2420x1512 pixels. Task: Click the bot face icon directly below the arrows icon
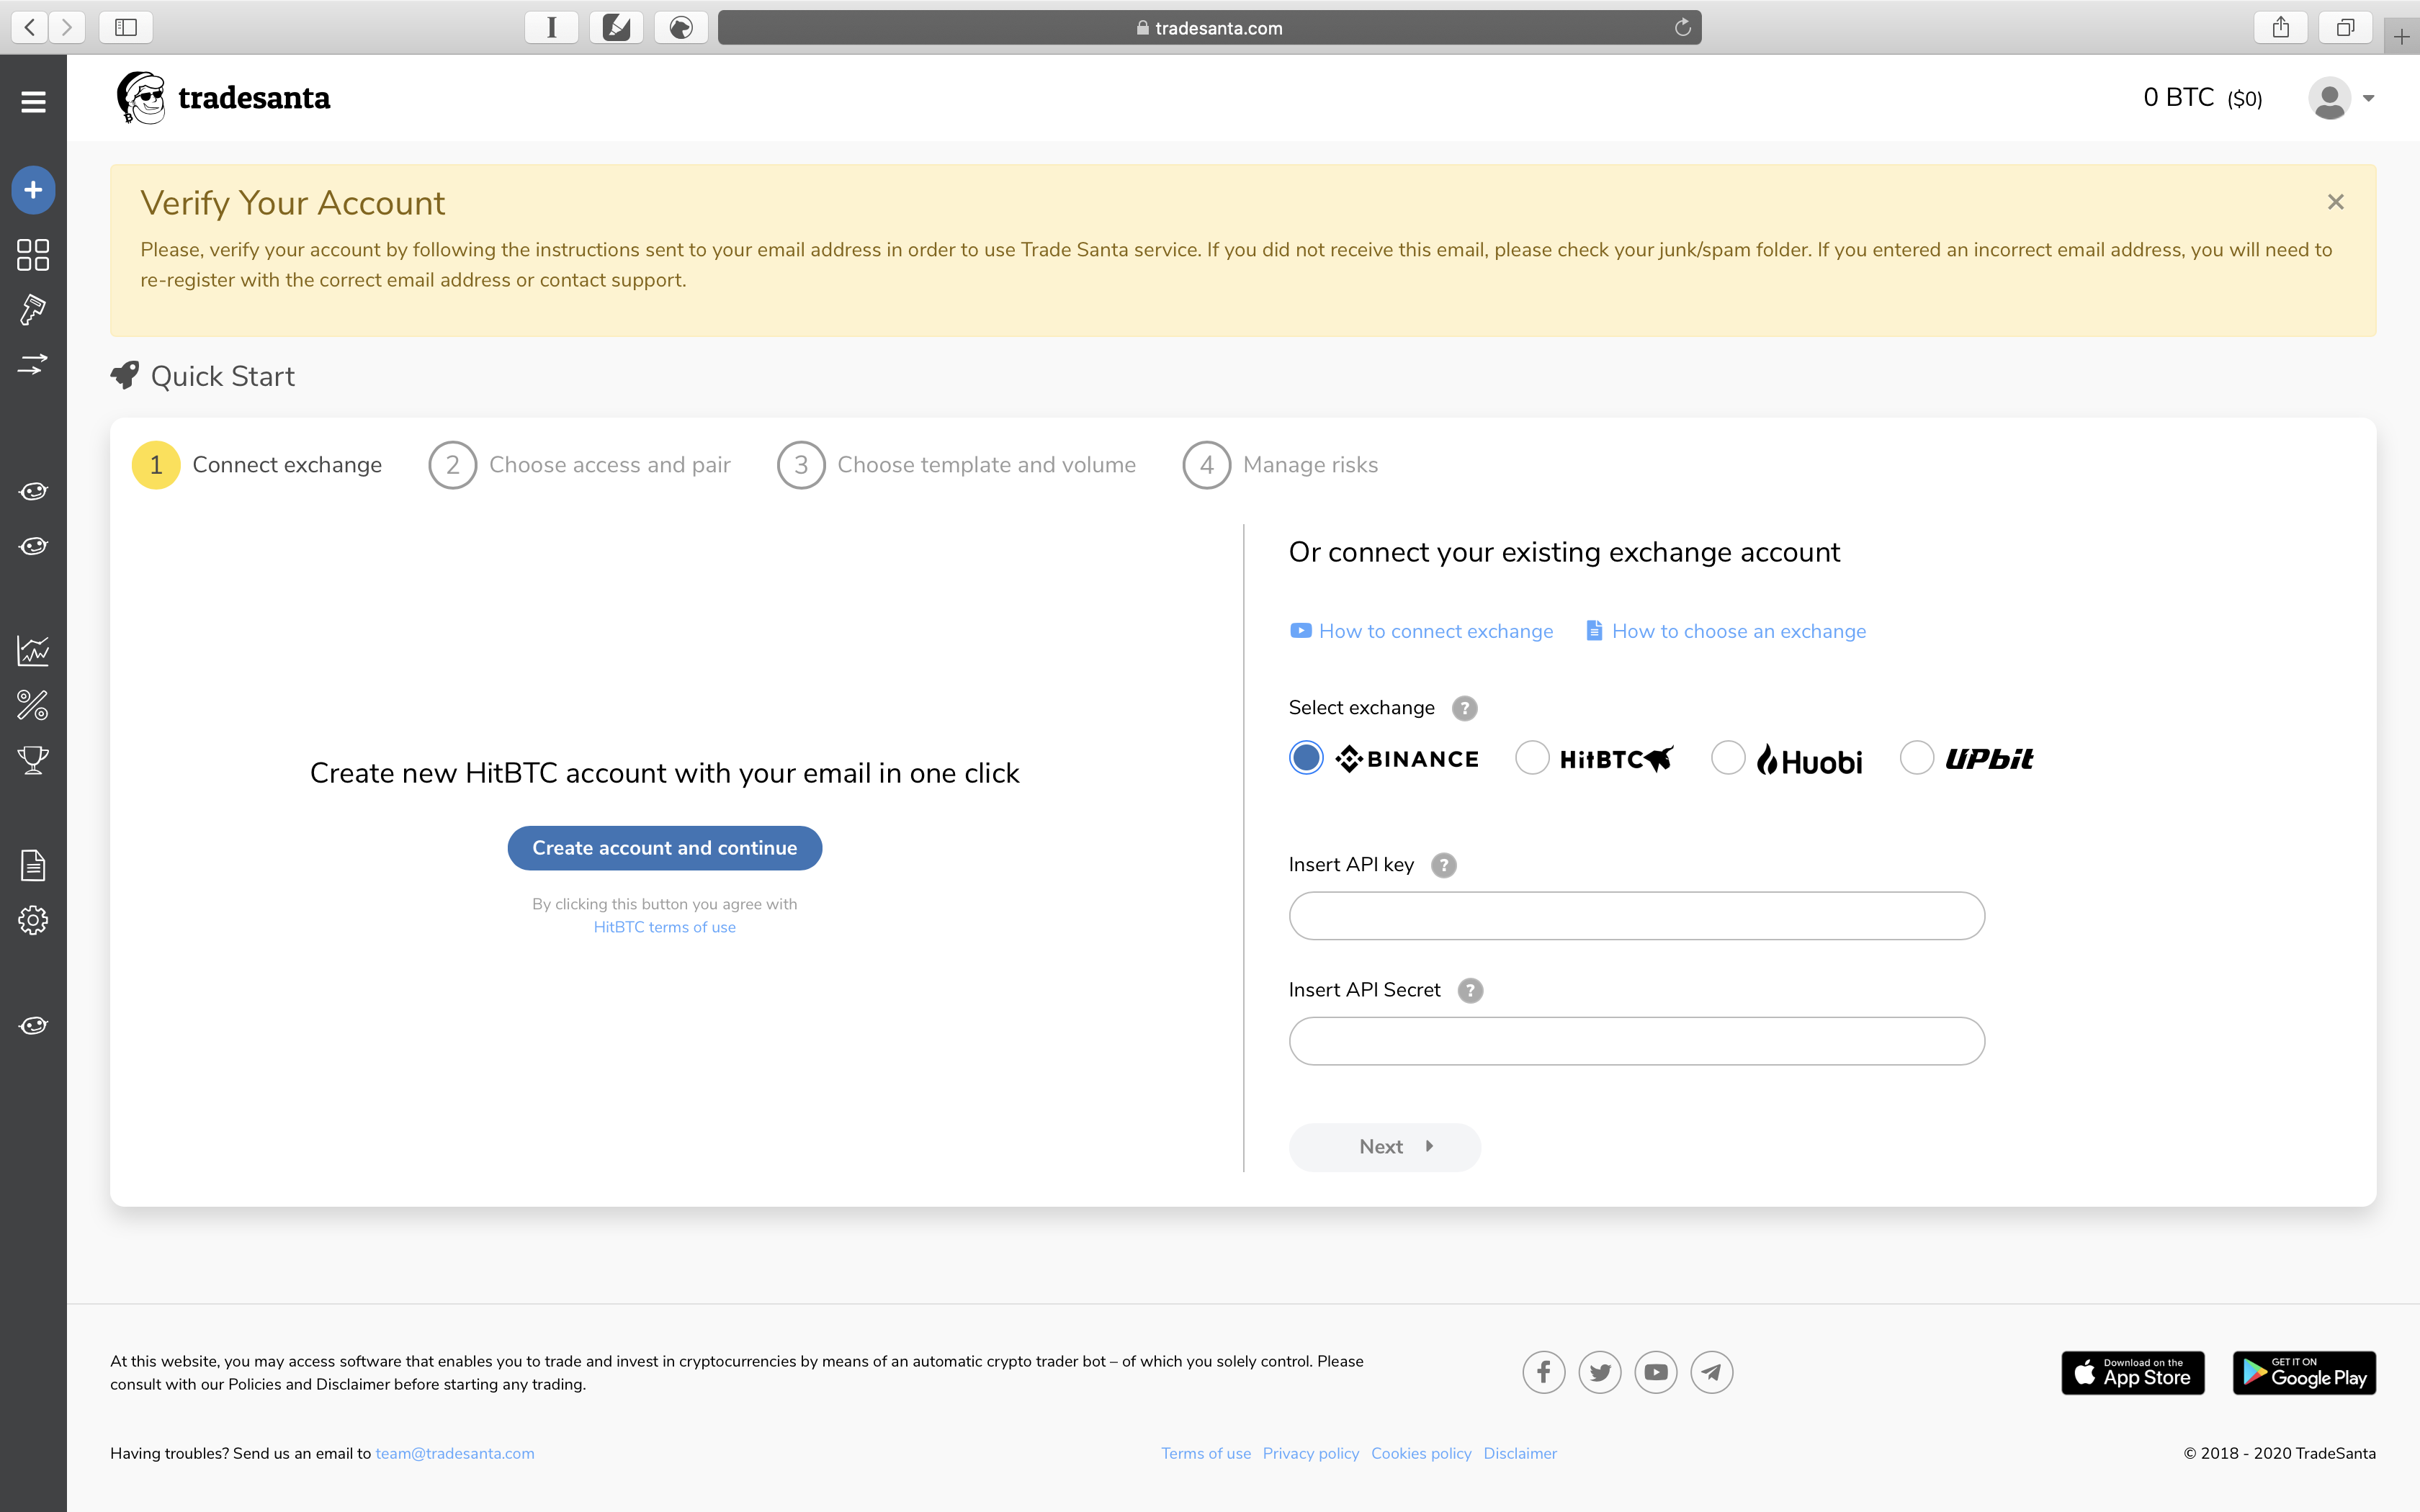[33, 491]
